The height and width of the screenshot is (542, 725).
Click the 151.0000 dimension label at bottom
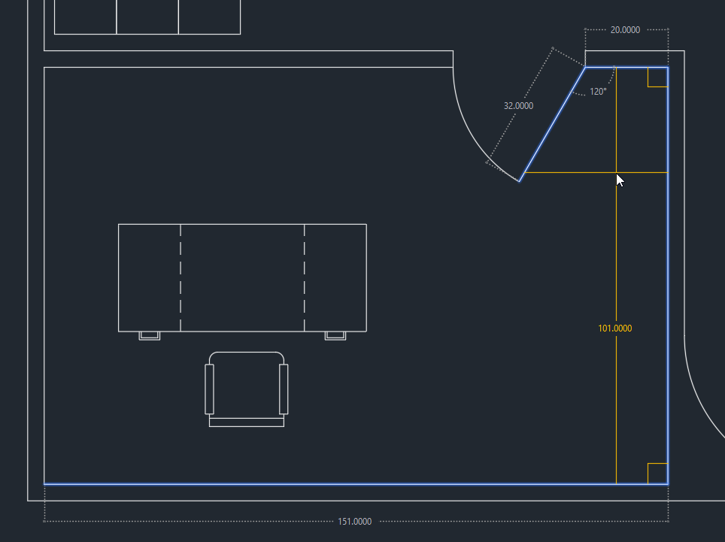pyautogui.click(x=354, y=522)
